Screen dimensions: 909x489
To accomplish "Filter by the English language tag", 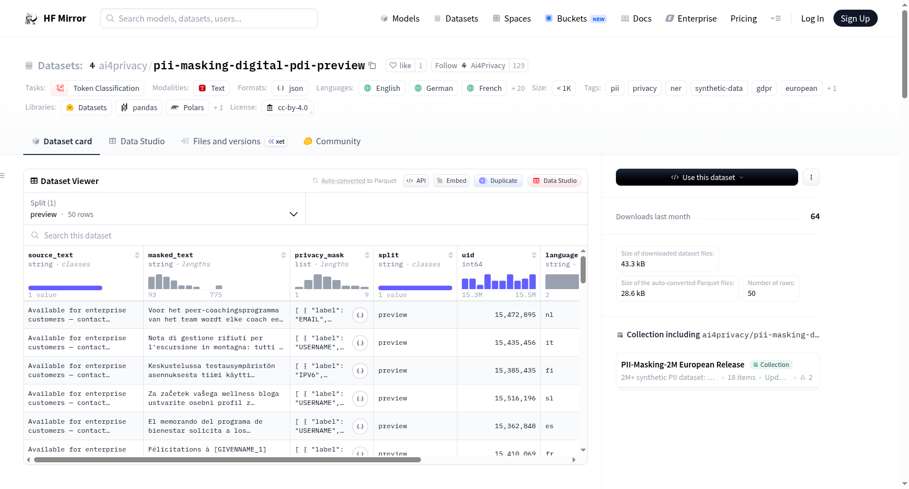I will coord(382,88).
